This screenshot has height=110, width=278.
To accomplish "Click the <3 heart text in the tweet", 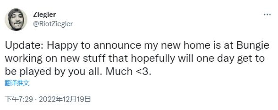I will [144, 71].
